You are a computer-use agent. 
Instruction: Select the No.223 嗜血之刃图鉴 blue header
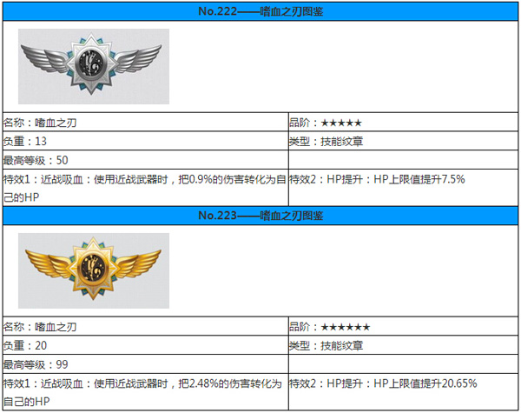point(260,215)
